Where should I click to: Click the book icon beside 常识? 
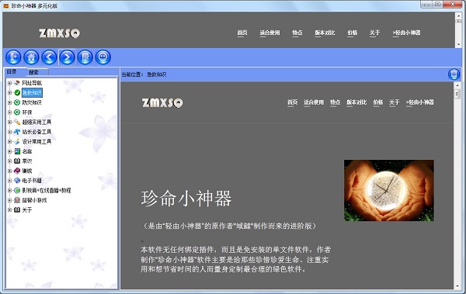coord(17,161)
